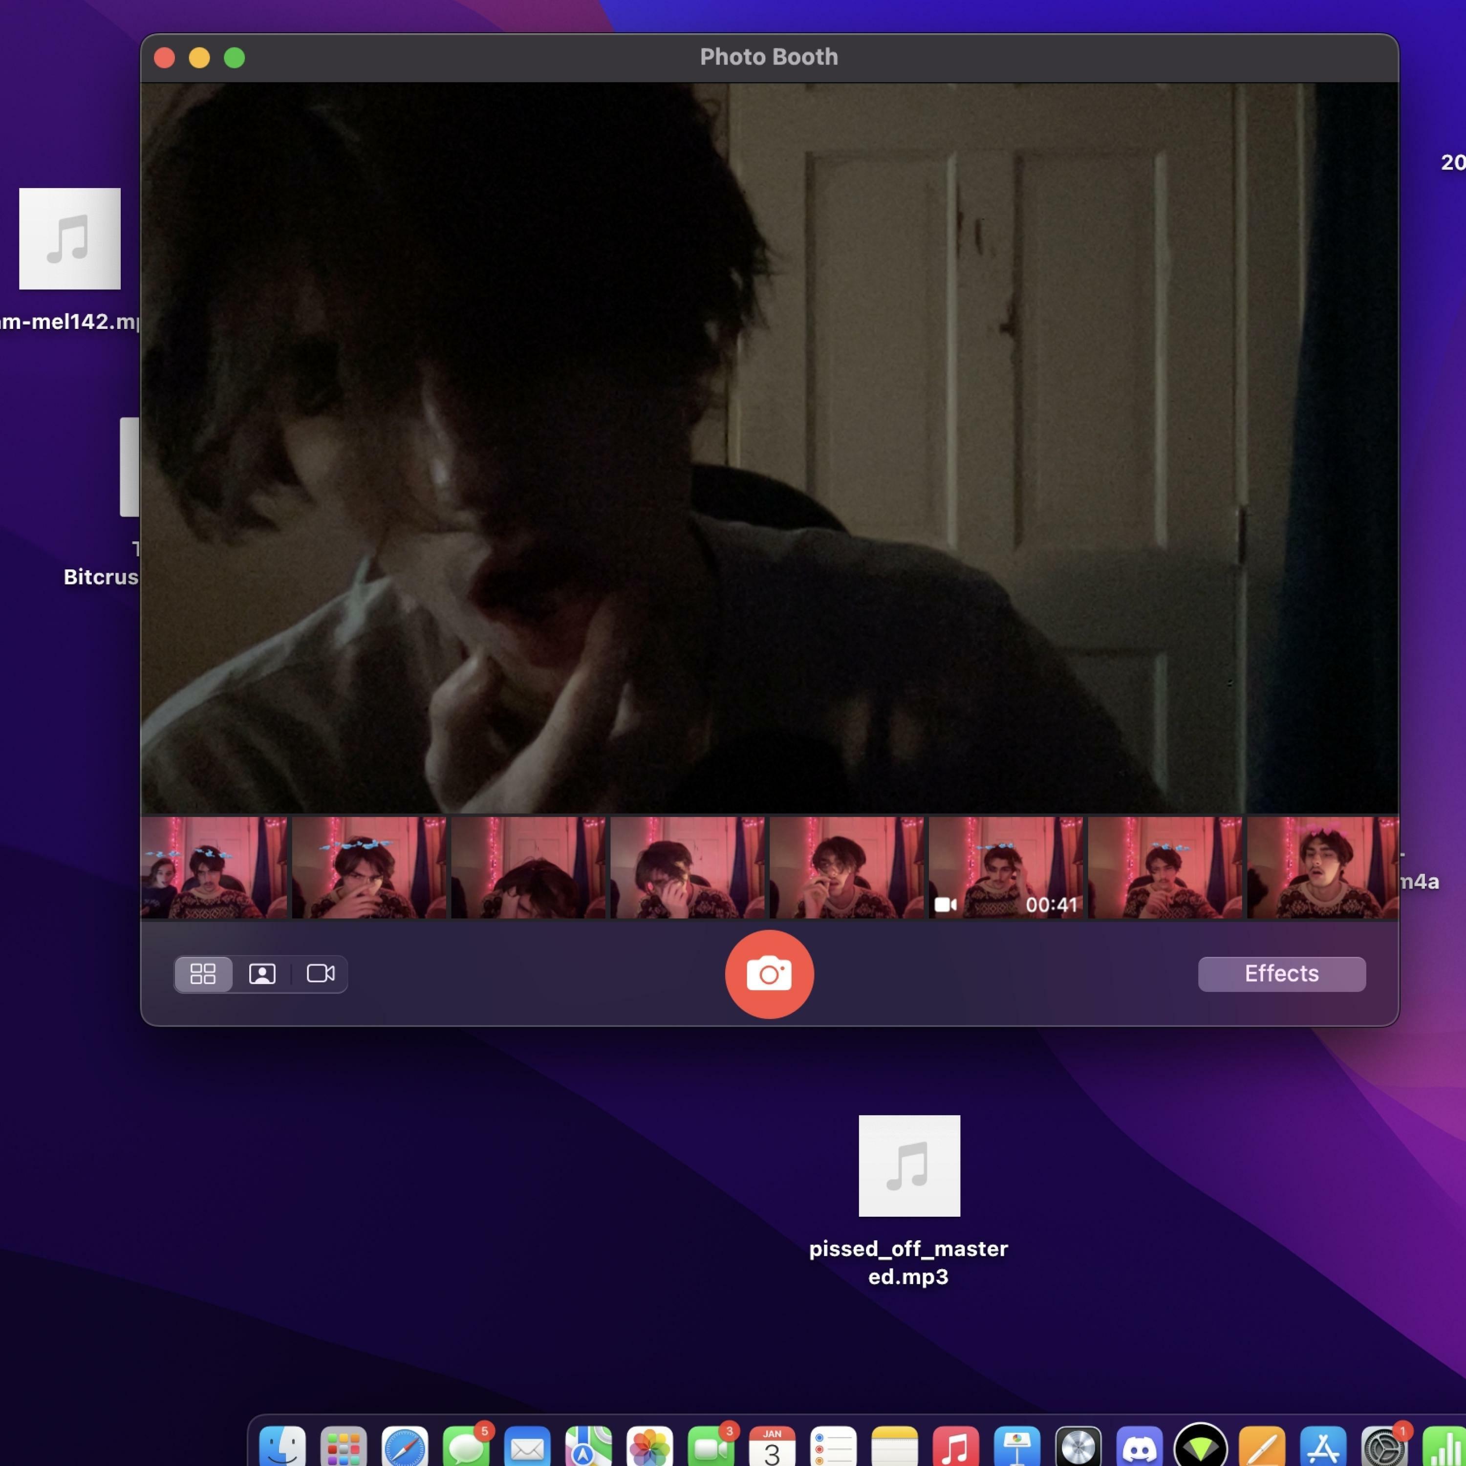Open the 00:41 video clip thumbnail
Screen dimensions: 1466x1466
point(1005,867)
